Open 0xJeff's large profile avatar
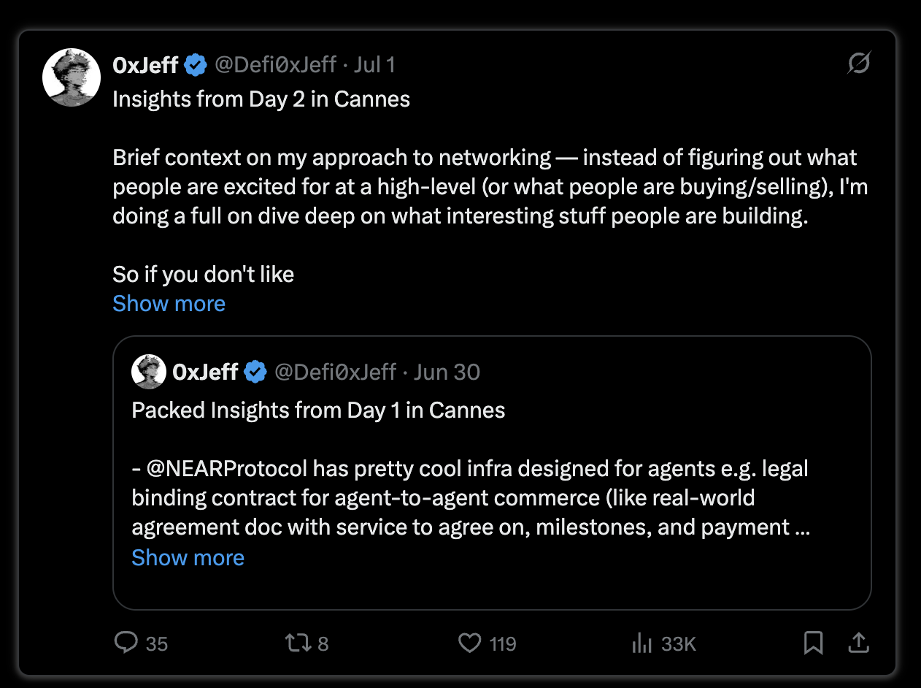The width and height of the screenshot is (921, 688). pos(72,77)
